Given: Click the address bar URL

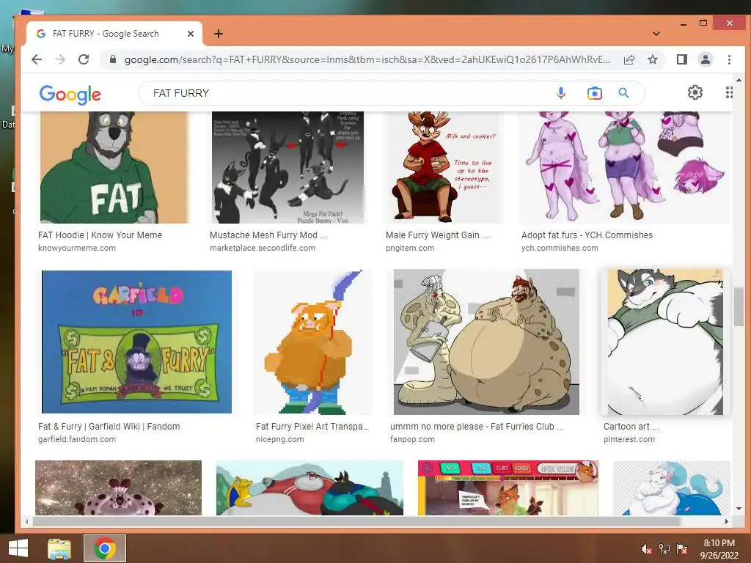Looking at the screenshot, I should pyautogui.click(x=367, y=59).
